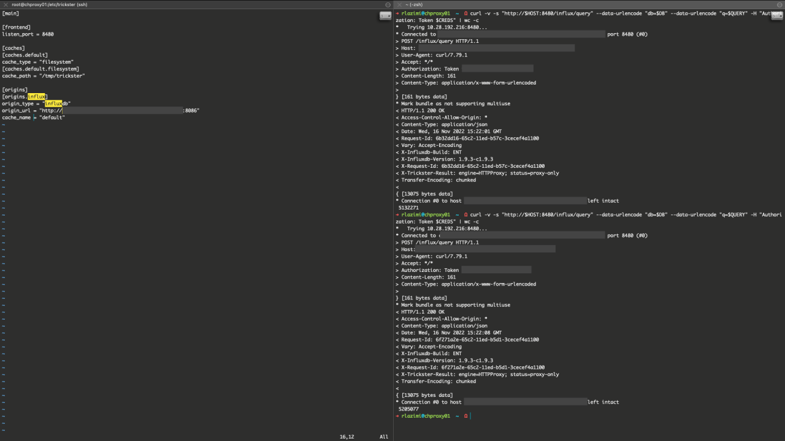The image size is (785, 441).
Task: Click the Request-Id line starting 6f271a2e
Action: (x=467, y=339)
